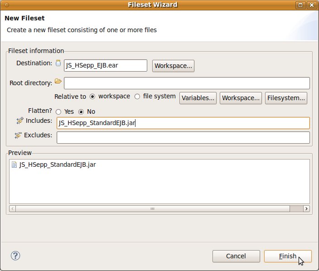Screen dimensions: 319x271
Task: Click the Includes pattern icon
Action: [x=19, y=121]
